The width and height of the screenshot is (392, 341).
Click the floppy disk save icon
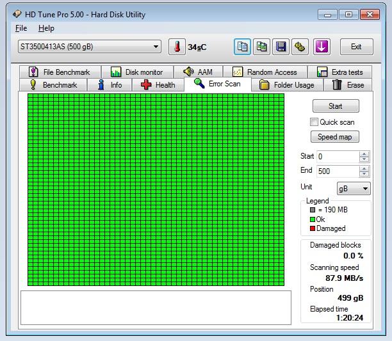[281, 47]
